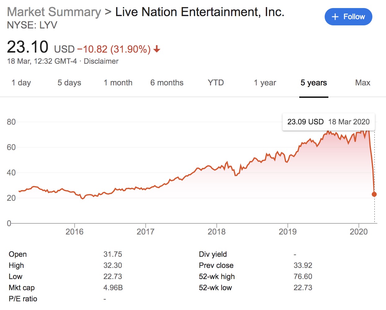This screenshot has width=386, height=310.
Task: Select the 6 months tab
Action: pos(167,83)
